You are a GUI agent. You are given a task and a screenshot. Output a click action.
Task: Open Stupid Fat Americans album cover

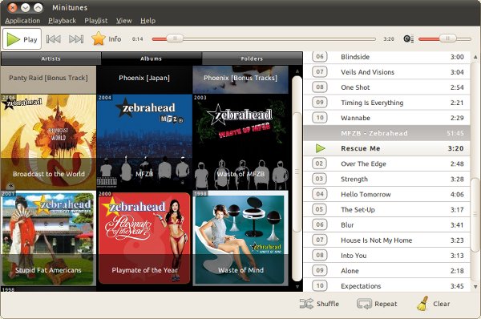(x=48, y=238)
